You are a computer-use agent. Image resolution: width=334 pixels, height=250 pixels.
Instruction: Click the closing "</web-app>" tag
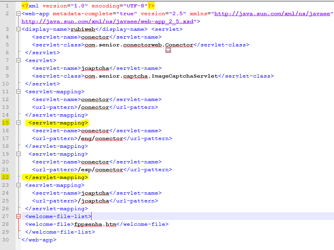click(x=39, y=240)
